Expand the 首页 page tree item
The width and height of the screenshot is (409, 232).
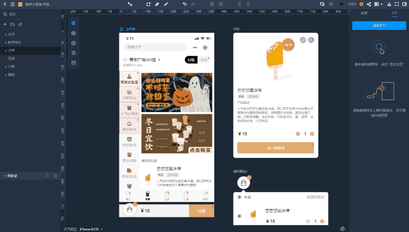pos(6,34)
